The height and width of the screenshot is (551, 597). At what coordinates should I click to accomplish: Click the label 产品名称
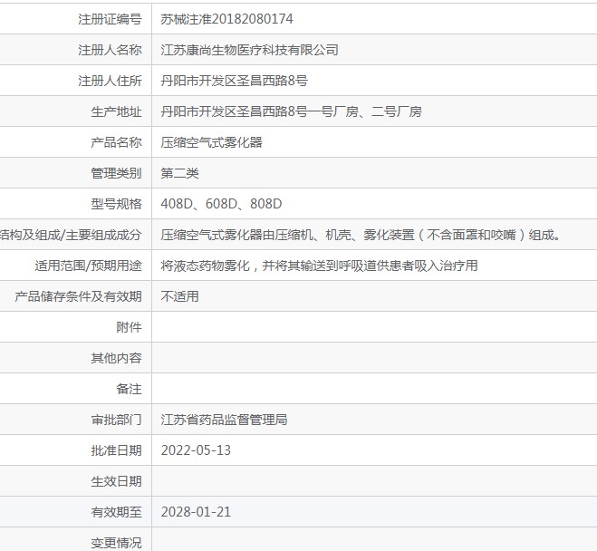tap(116, 142)
